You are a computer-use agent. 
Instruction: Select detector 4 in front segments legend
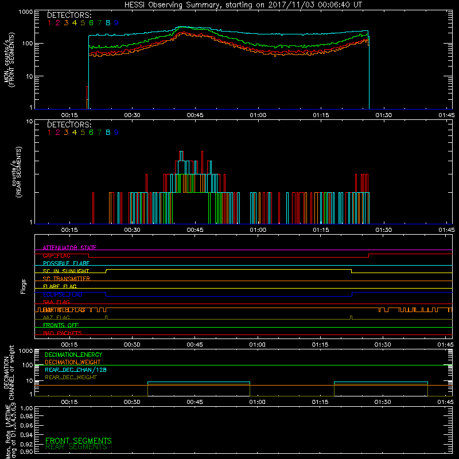pos(75,23)
